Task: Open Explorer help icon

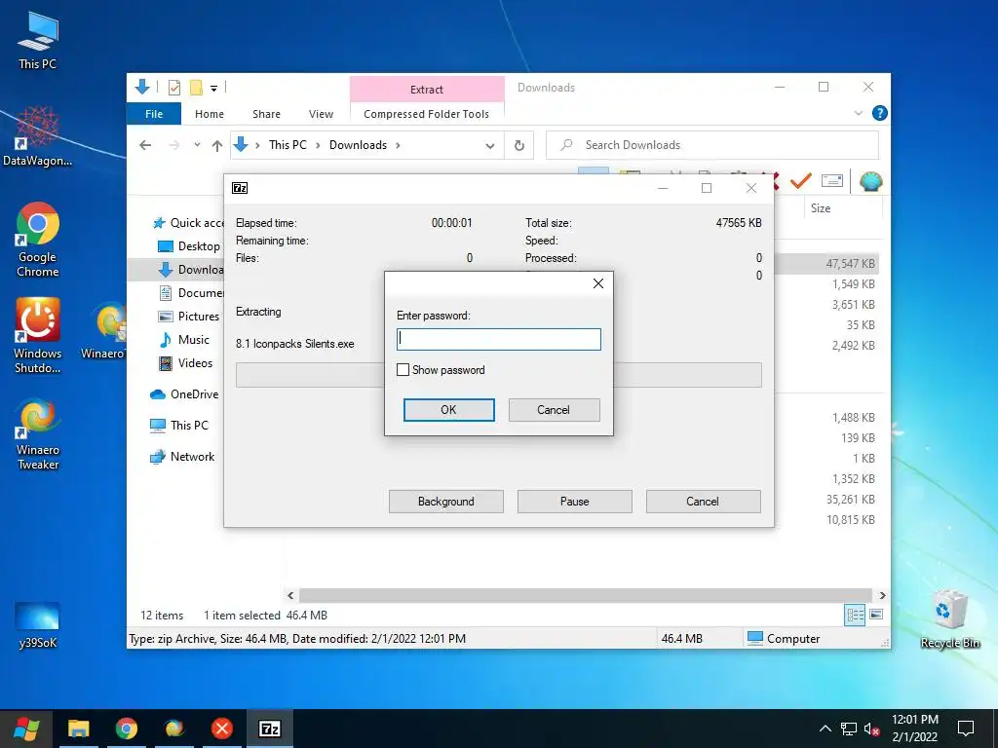Action: click(x=880, y=113)
